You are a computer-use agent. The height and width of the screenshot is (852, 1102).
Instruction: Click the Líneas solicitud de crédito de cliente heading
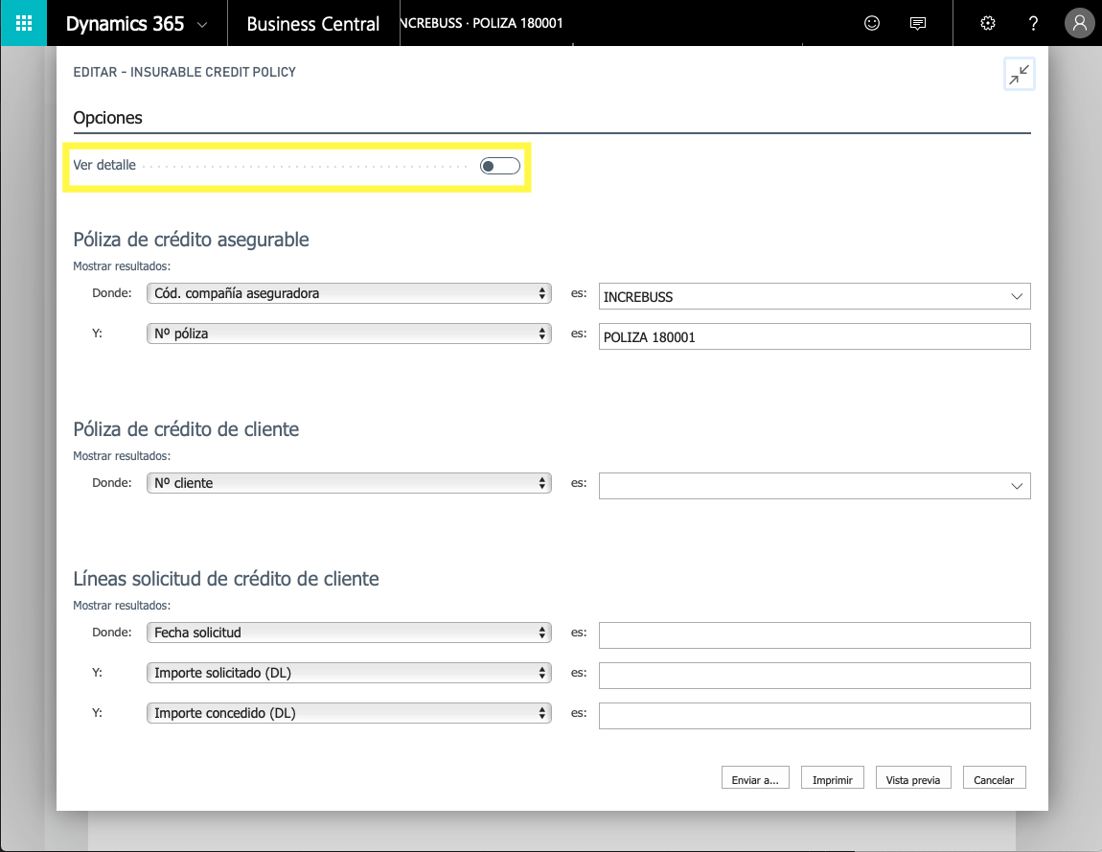point(226,579)
